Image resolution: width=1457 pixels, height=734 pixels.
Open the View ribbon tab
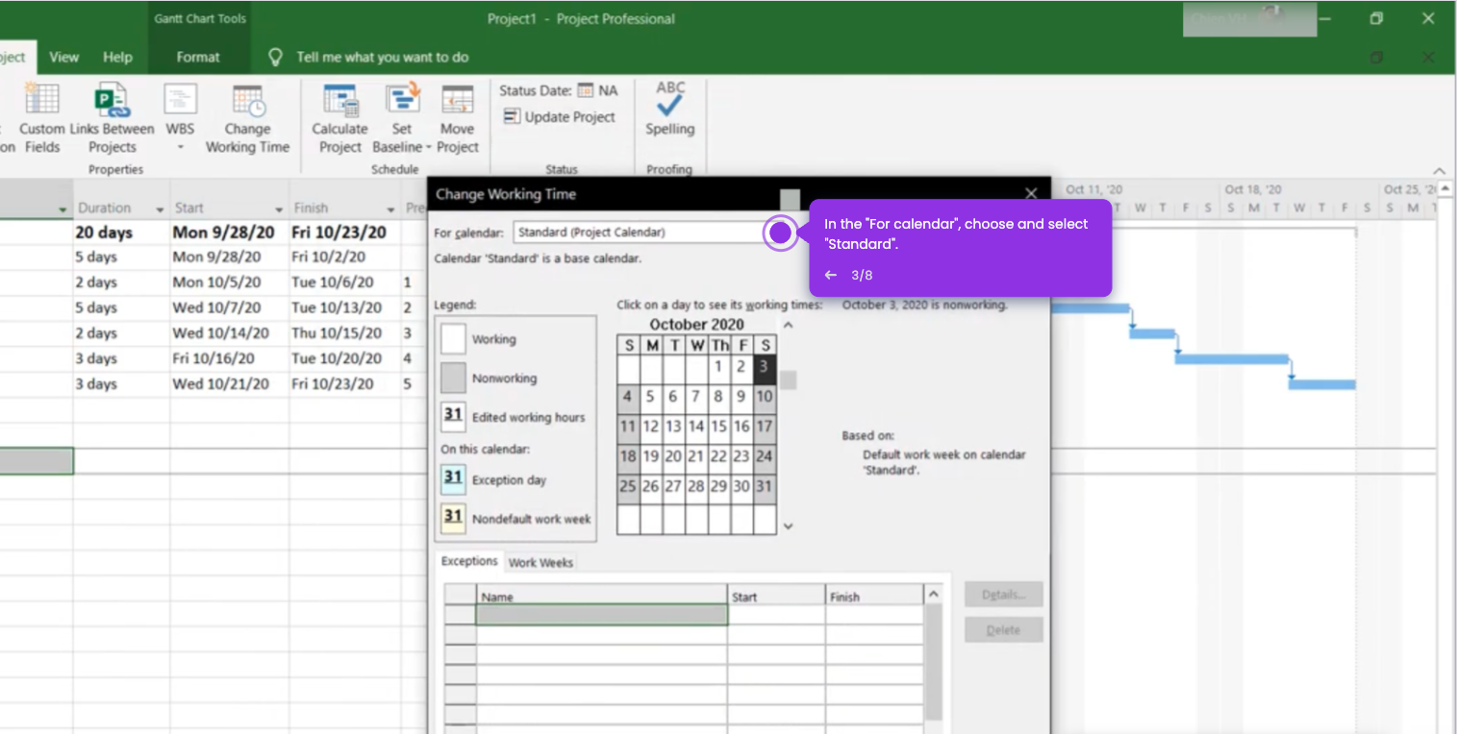click(x=63, y=57)
